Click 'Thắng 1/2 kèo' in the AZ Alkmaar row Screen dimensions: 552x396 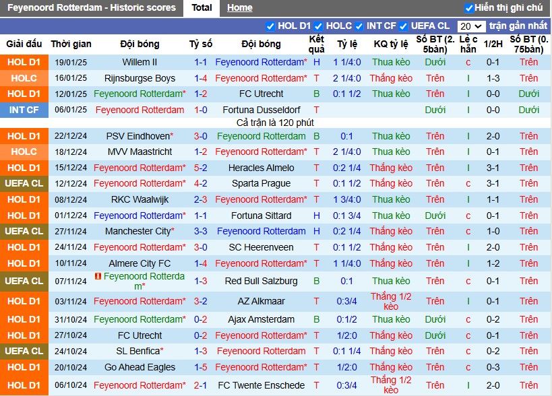(391, 302)
